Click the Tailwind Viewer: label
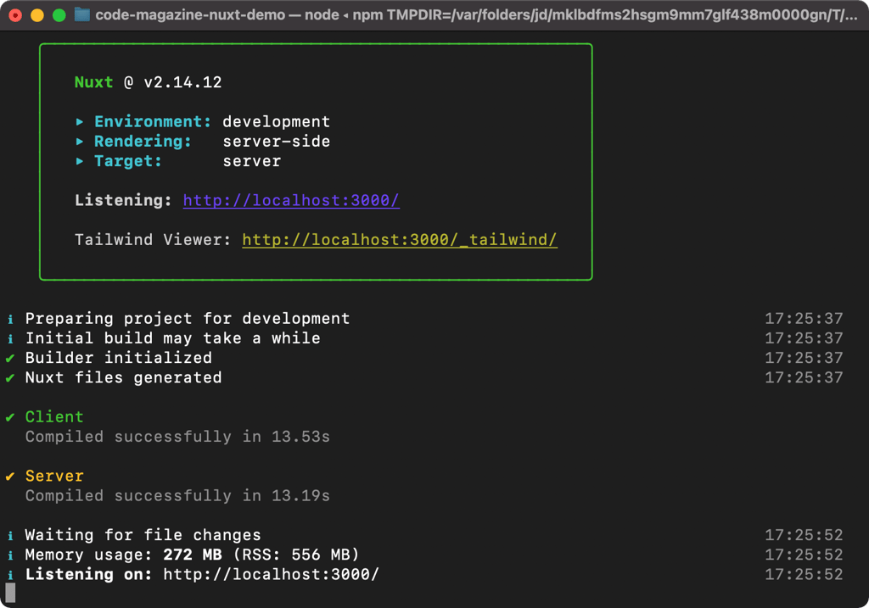Image resolution: width=869 pixels, height=608 pixels. [153, 240]
